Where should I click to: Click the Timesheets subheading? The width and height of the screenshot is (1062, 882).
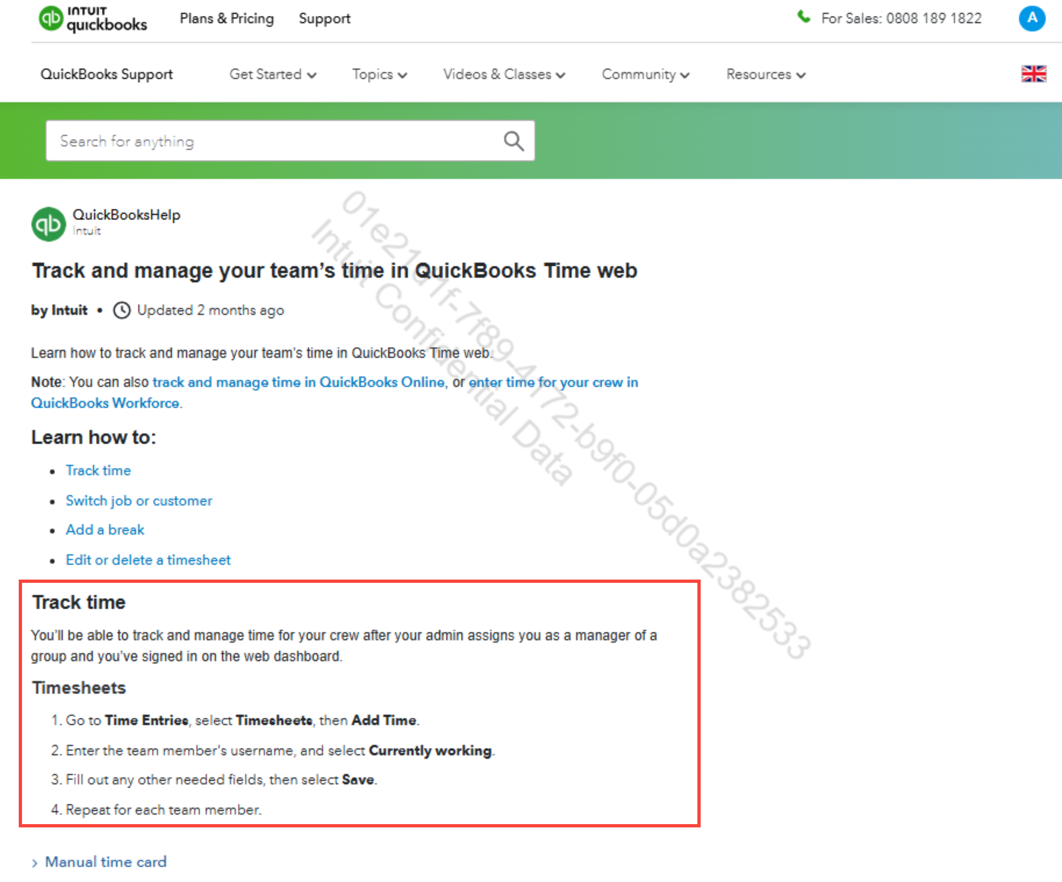click(79, 688)
